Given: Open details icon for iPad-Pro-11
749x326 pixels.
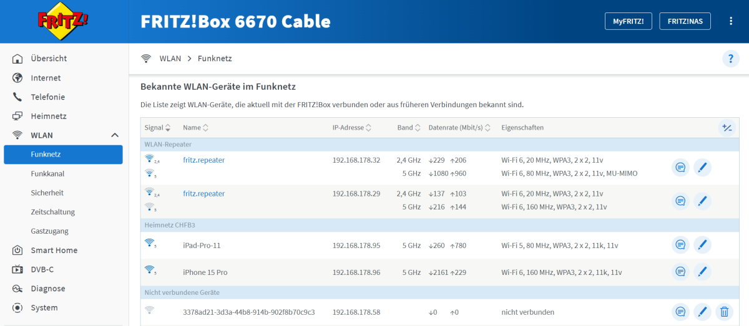Looking at the screenshot, I should pos(680,245).
